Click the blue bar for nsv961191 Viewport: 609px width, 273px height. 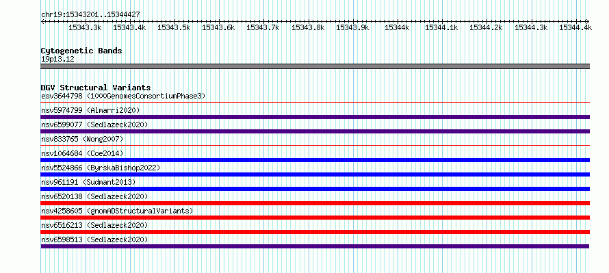(315, 189)
